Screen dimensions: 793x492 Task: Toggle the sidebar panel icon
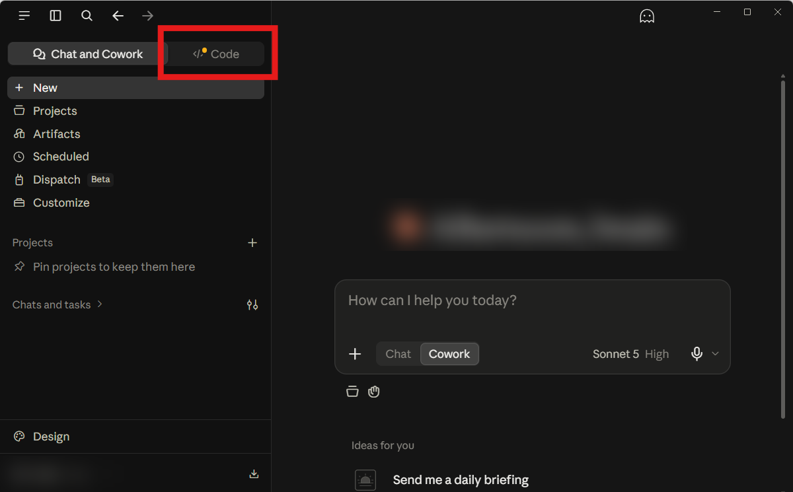[56, 16]
